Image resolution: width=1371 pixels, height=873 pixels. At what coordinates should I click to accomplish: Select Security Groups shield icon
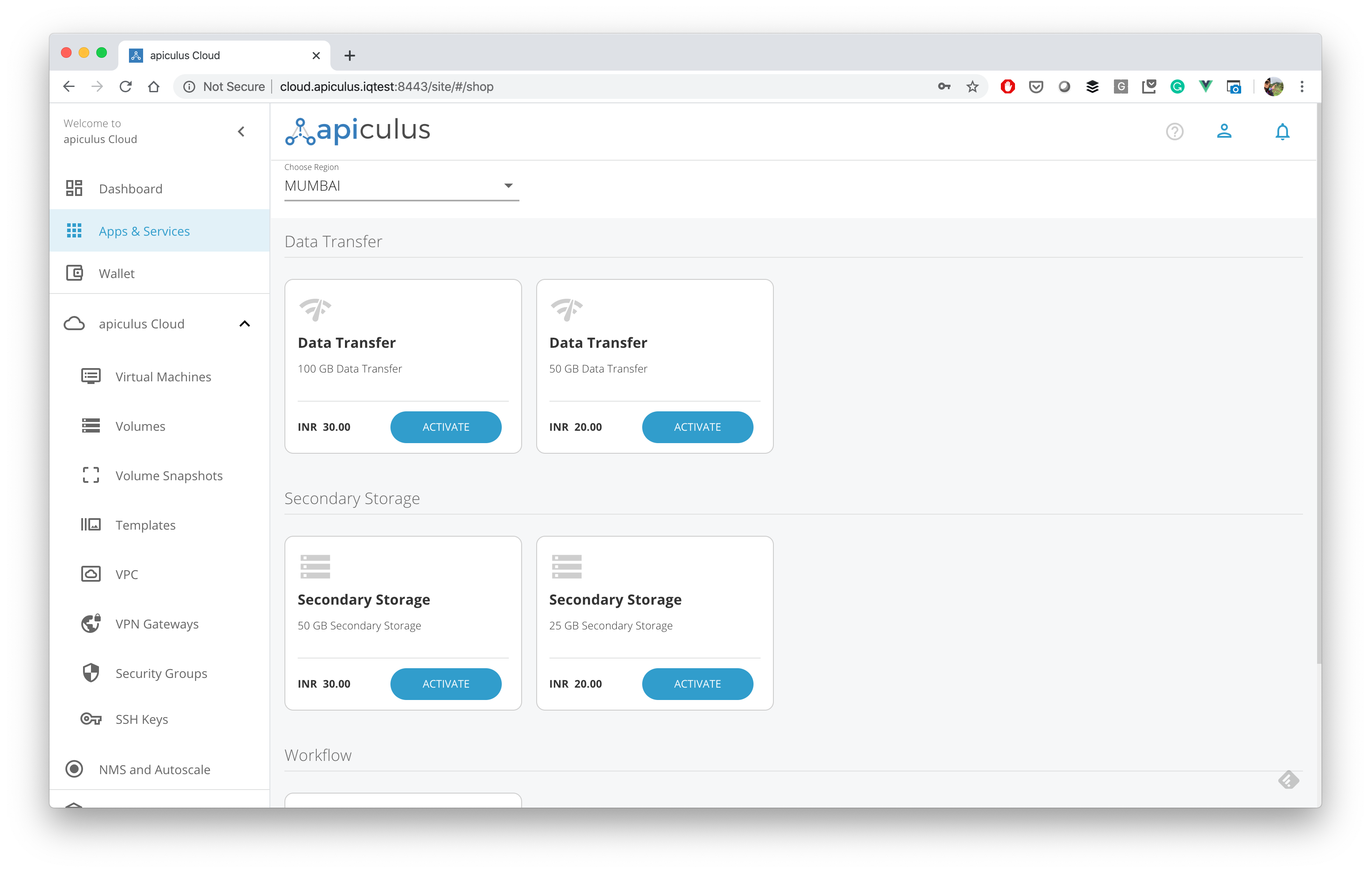click(x=91, y=673)
